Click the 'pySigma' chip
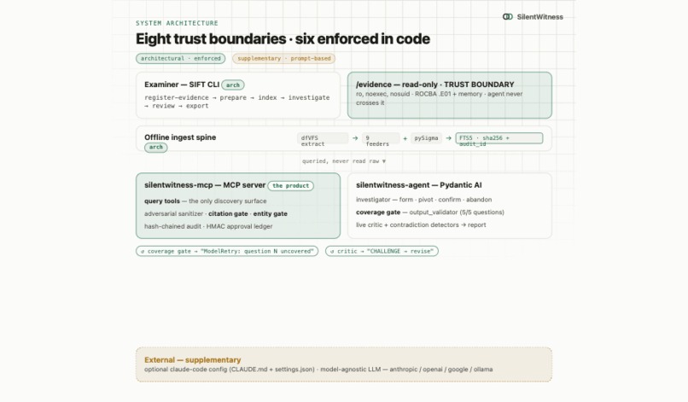Viewport: 688px width, 402px height. pyautogui.click(x=426, y=137)
